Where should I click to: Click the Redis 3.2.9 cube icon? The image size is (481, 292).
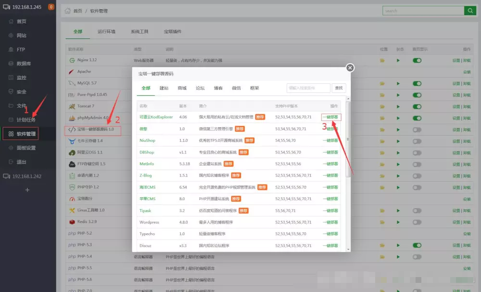coord(72,222)
